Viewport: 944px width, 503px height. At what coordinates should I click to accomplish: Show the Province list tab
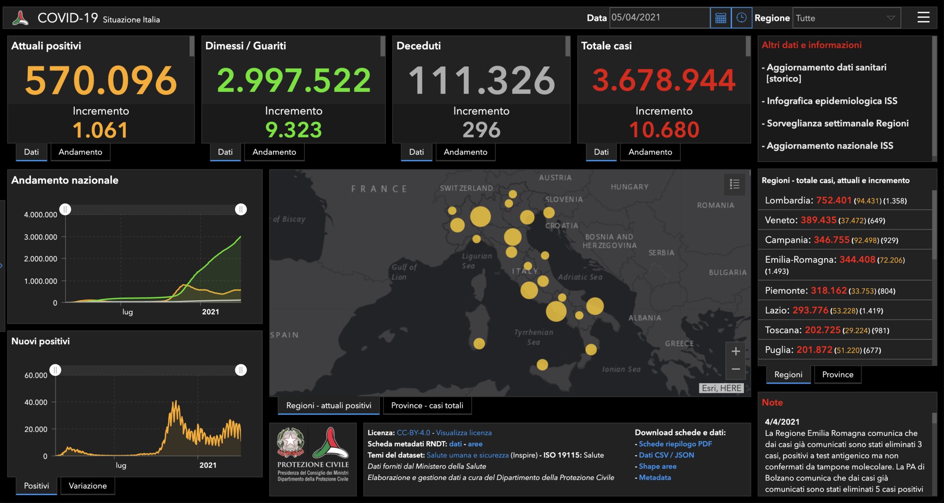tap(837, 374)
